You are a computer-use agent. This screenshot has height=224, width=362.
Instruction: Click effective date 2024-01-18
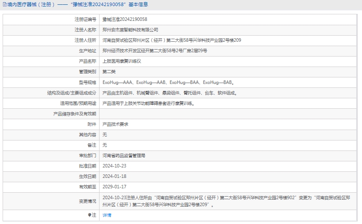point(114,176)
